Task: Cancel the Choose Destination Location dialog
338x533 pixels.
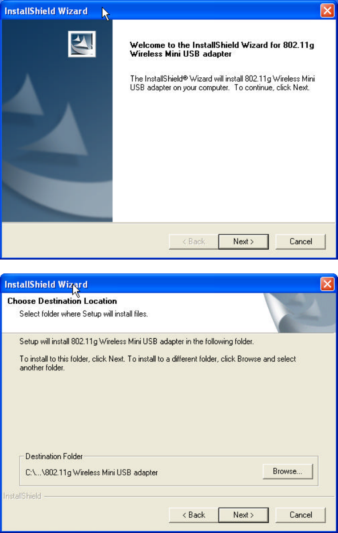Action: (x=300, y=515)
